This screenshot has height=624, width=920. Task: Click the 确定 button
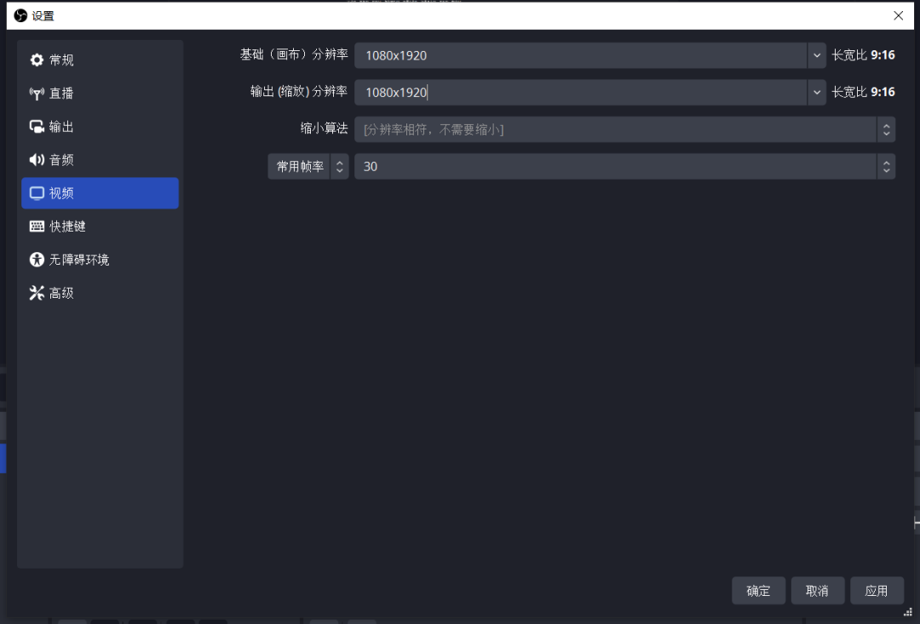(x=758, y=591)
